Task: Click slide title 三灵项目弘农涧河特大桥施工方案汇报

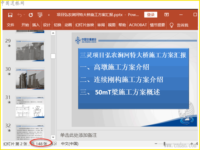Action: pos(133,55)
